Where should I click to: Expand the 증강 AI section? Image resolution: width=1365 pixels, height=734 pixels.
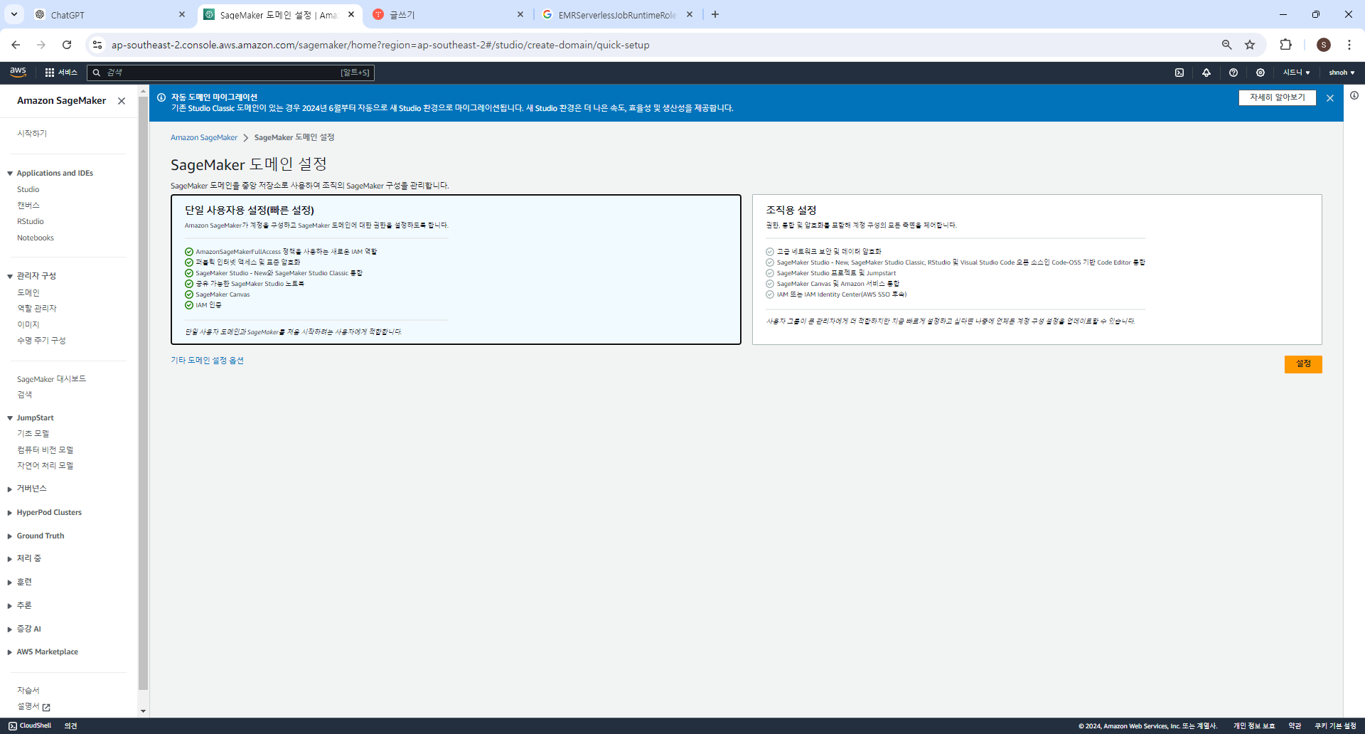click(x=10, y=629)
